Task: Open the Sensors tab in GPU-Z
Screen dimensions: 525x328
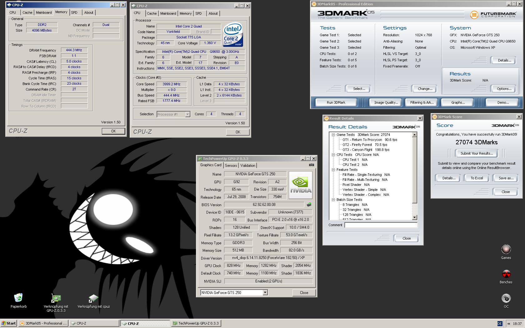Action: tap(231, 166)
